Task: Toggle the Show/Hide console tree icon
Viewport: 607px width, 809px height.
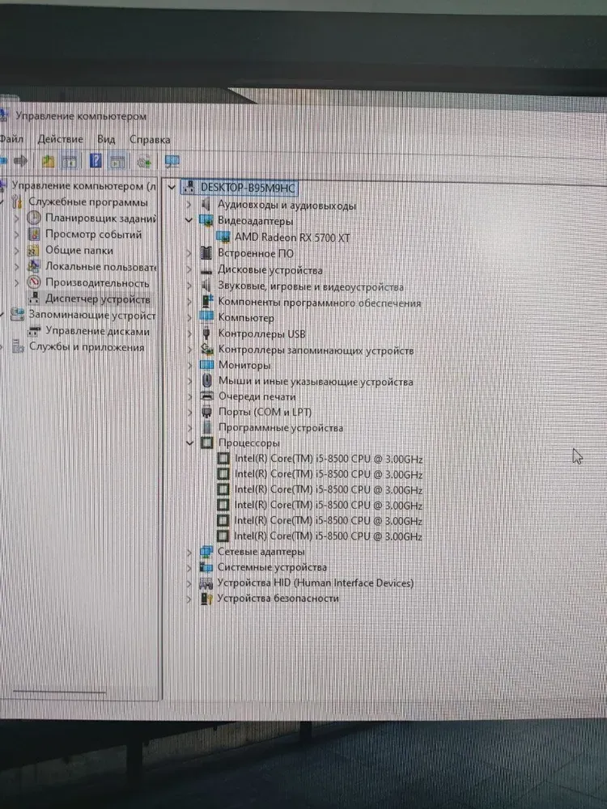Action: (70, 161)
